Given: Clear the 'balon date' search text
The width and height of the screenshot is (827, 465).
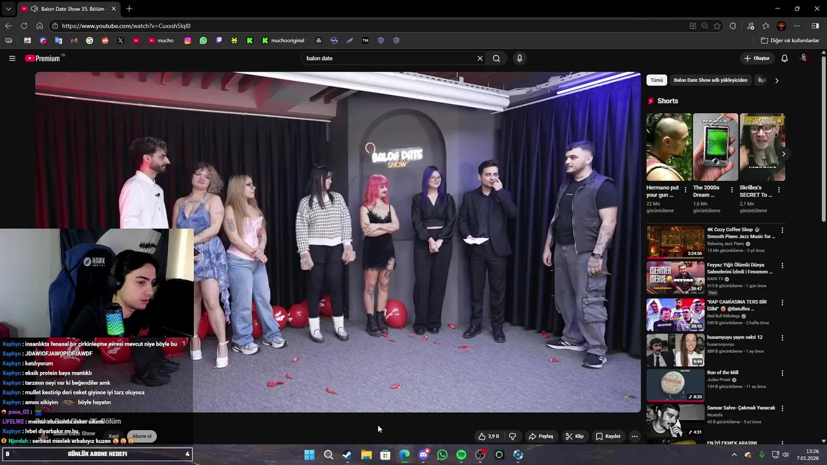Looking at the screenshot, I should (480, 58).
